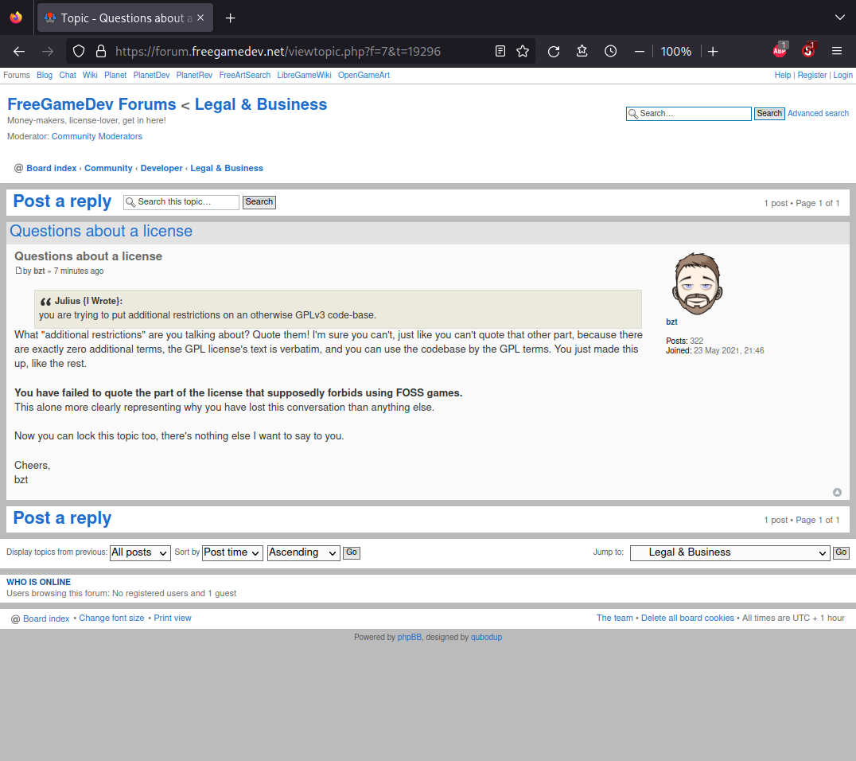This screenshot has height=761, width=856.
Task: Click the 'Search this topic…' input field
Action: click(181, 202)
